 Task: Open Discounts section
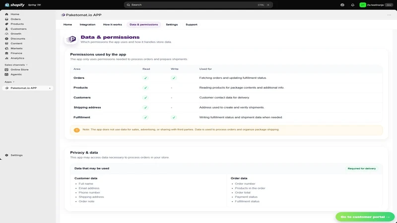18,39
